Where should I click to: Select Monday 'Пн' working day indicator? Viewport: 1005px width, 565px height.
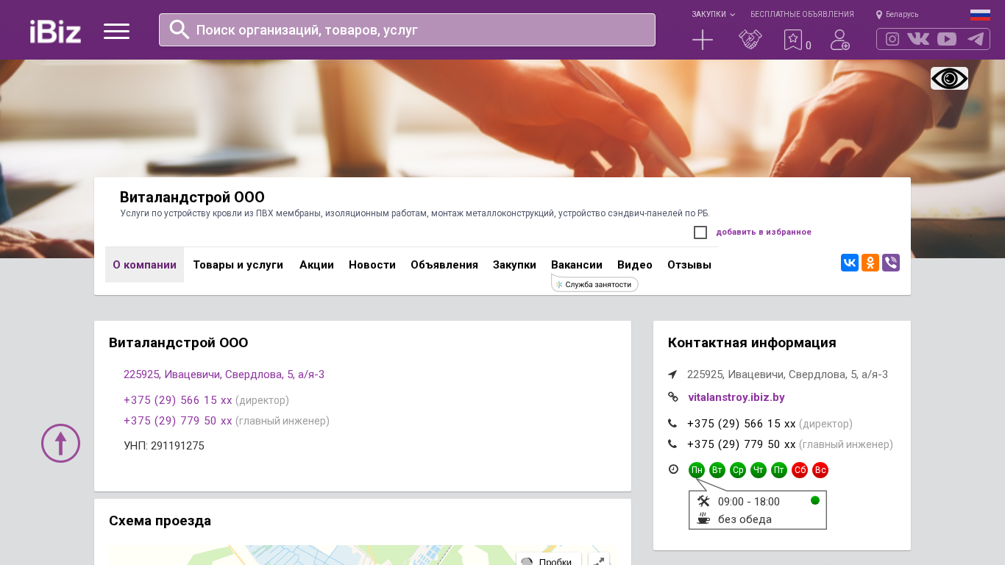[x=696, y=470]
